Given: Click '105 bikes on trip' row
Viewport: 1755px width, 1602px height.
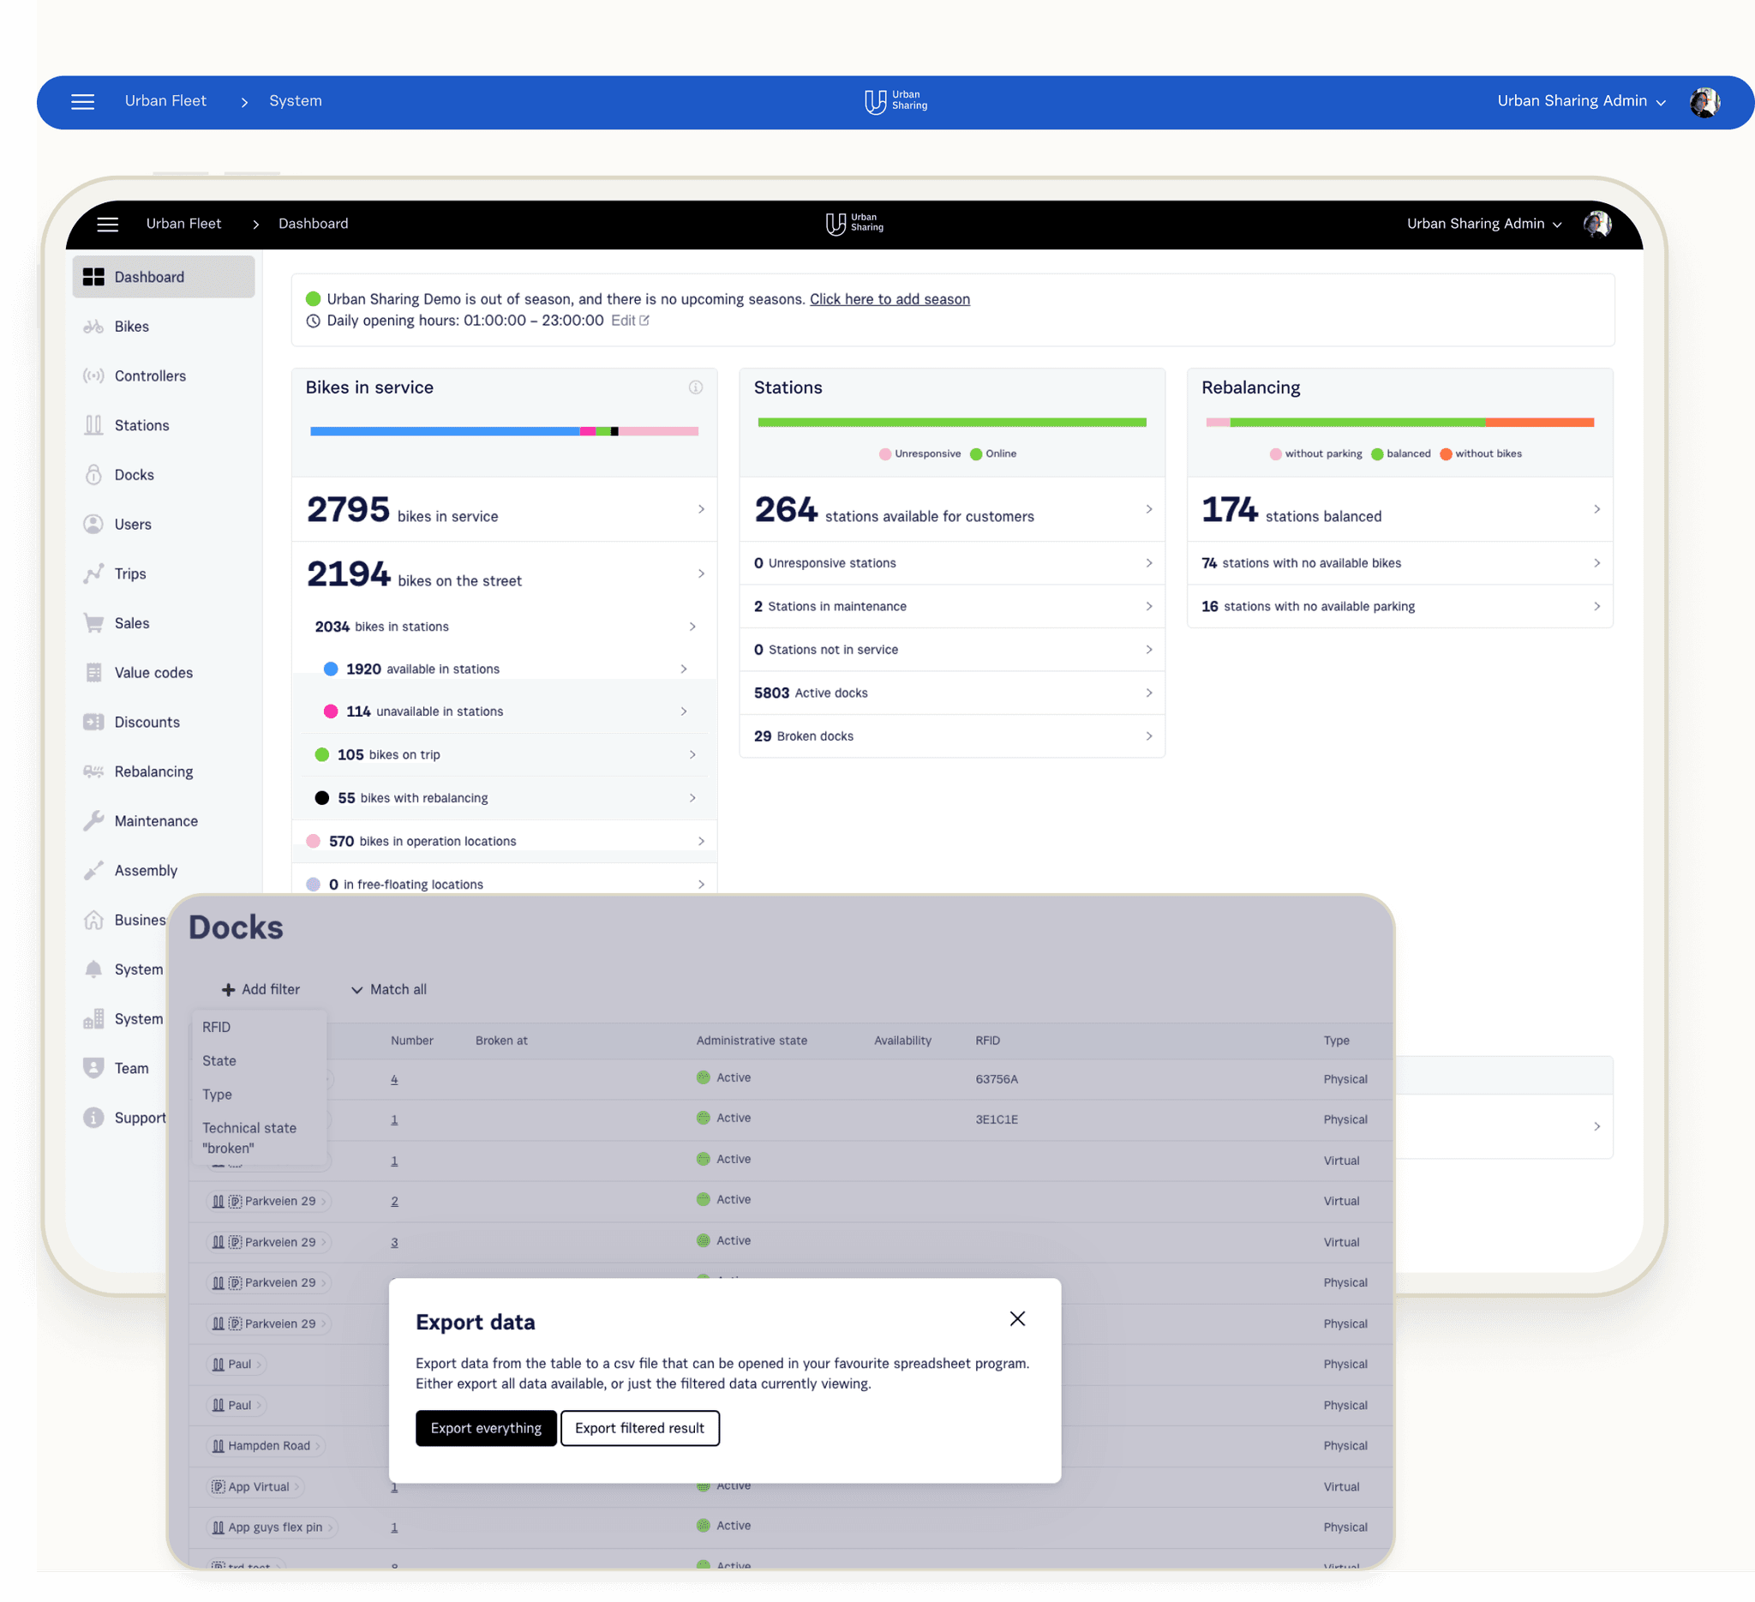Looking at the screenshot, I should coord(505,755).
